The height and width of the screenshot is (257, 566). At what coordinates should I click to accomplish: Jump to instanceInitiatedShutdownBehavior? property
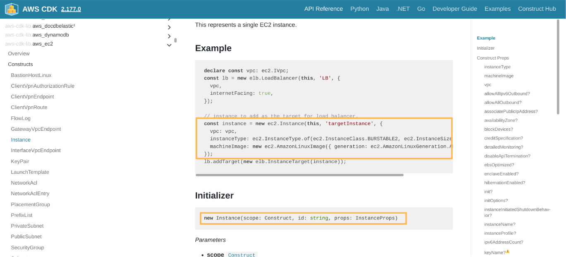[517, 212]
